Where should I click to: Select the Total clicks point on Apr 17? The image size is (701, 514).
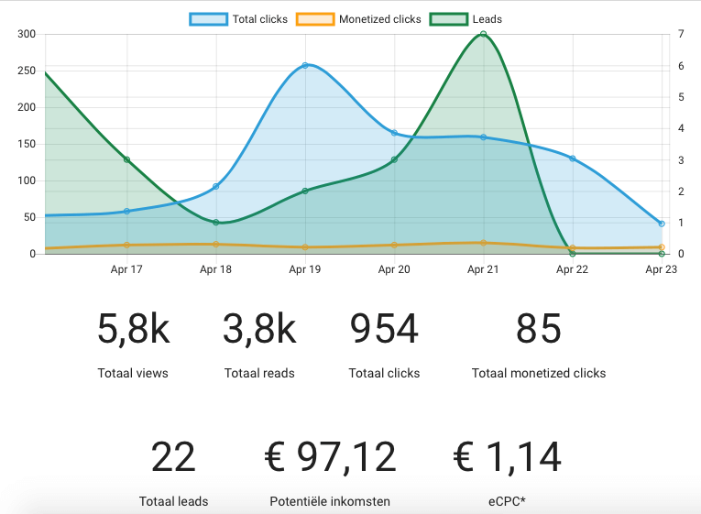click(127, 211)
